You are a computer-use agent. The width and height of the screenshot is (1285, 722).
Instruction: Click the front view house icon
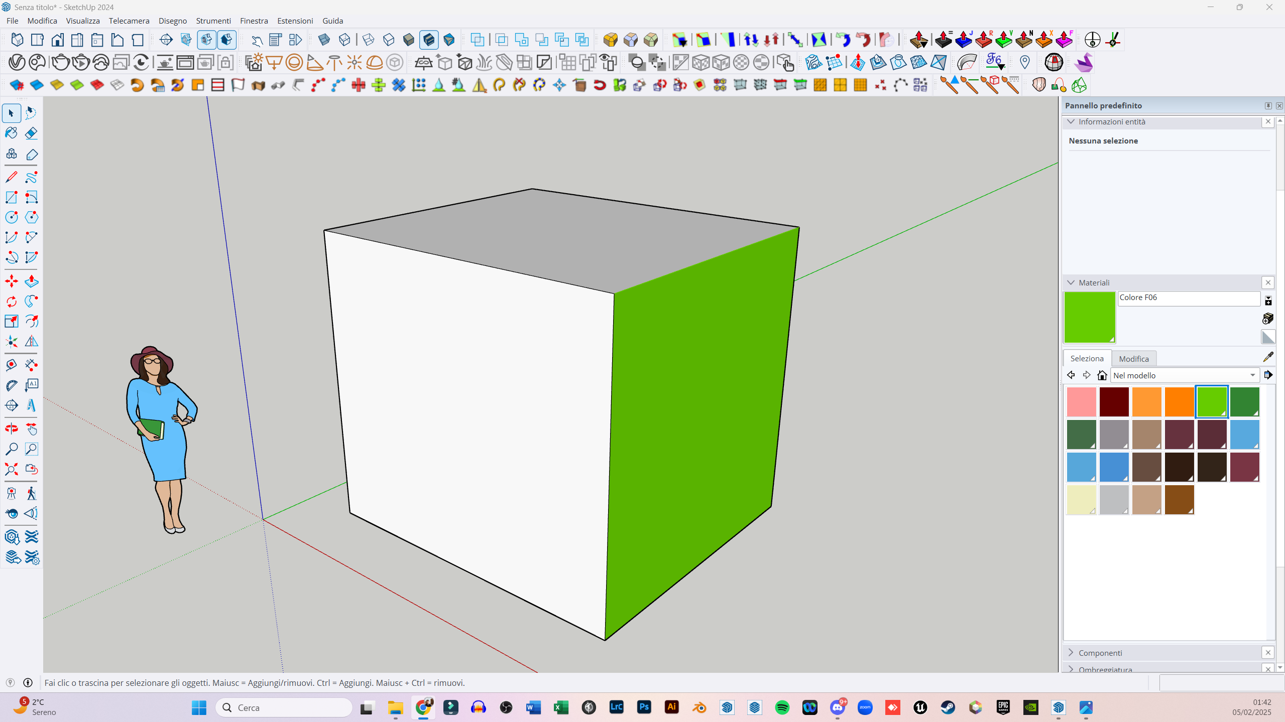click(57, 40)
